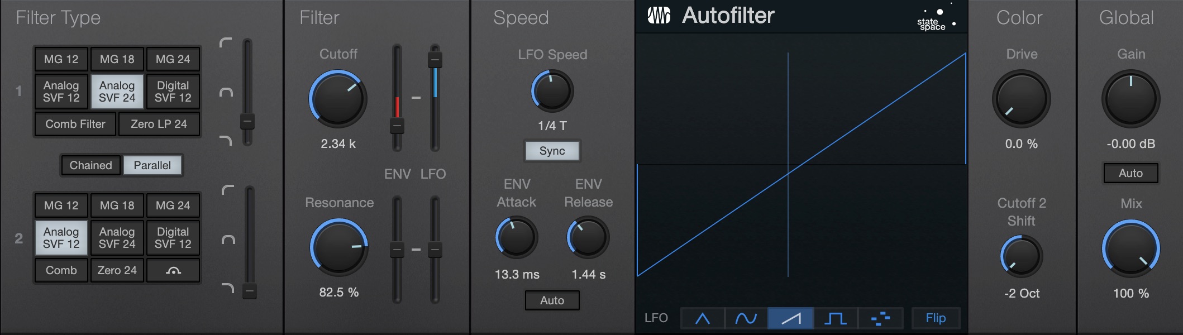Click the ENV Release knob
The width and height of the screenshot is (1183, 335).
(x=588, y=238)
